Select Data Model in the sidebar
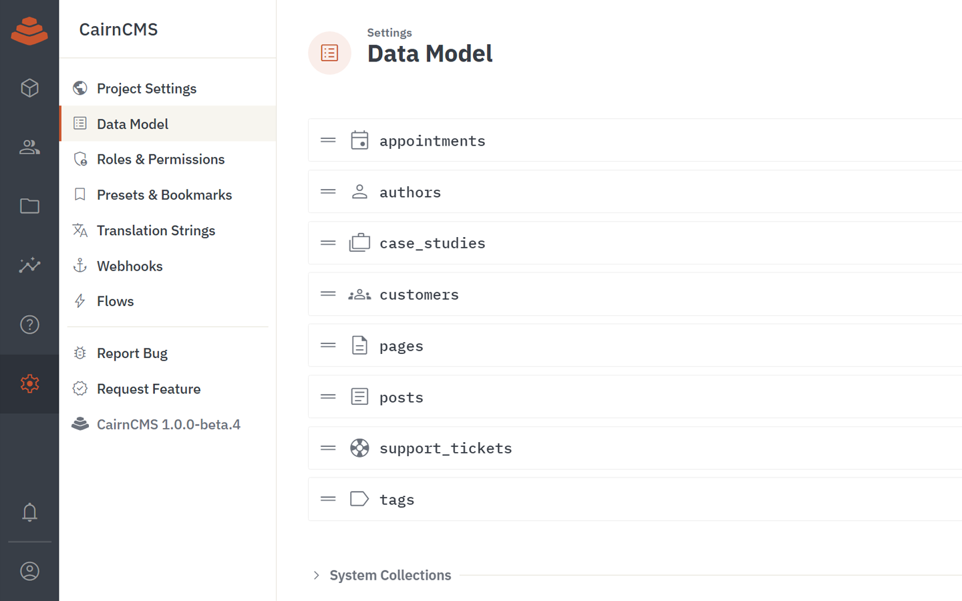 click(168, 124)
